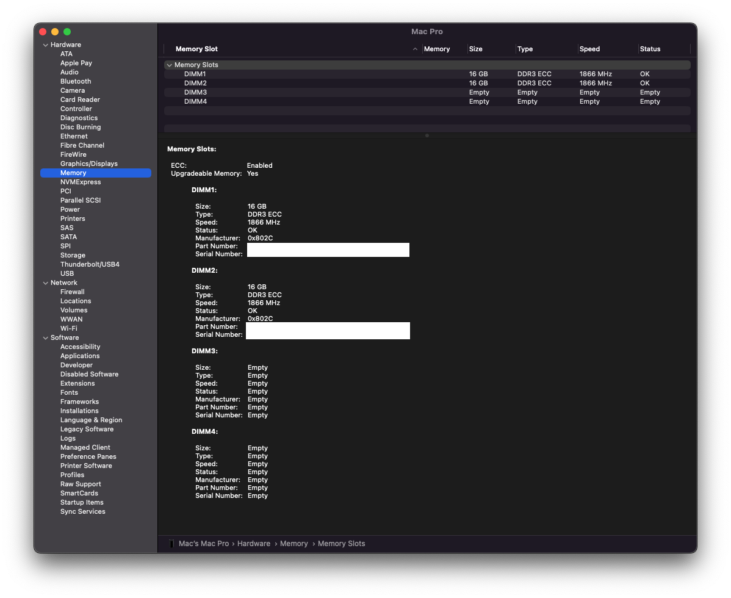The height and width of the screenshot is (598, 731).
Task: Sort by the Memory Slot column header
Action: [196, 49]
